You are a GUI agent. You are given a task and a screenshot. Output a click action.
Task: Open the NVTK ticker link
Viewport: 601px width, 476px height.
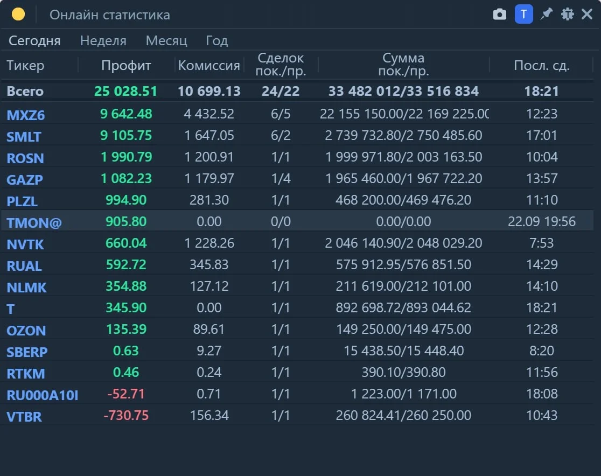25,244
